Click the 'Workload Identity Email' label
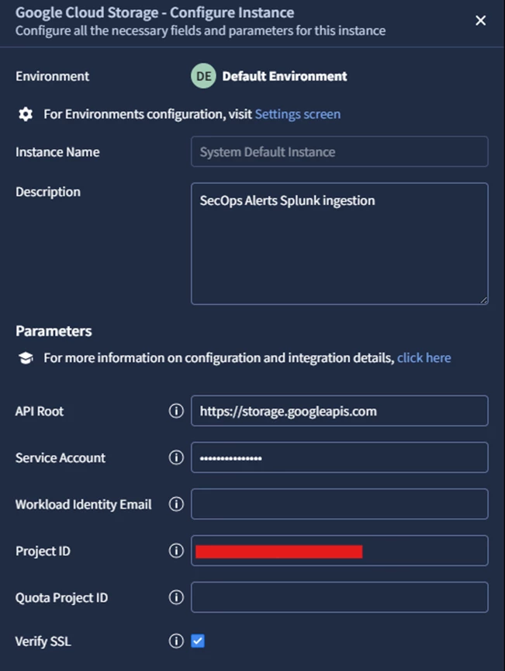 83,505
